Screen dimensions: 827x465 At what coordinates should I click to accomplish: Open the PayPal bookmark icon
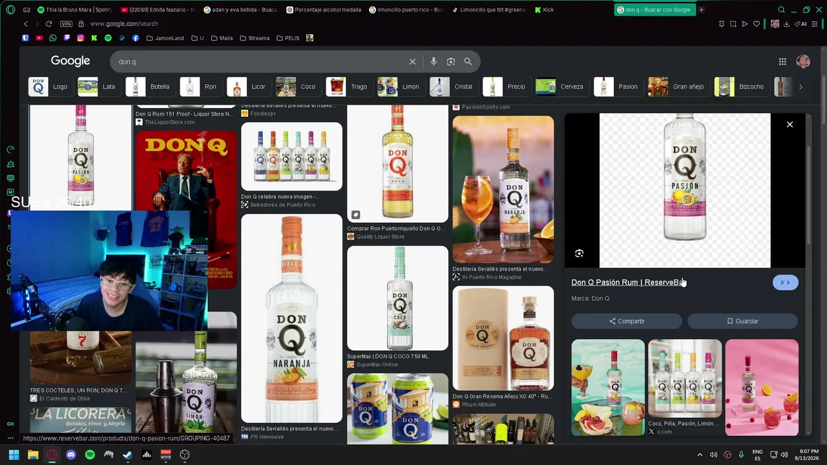coord(121,38)
